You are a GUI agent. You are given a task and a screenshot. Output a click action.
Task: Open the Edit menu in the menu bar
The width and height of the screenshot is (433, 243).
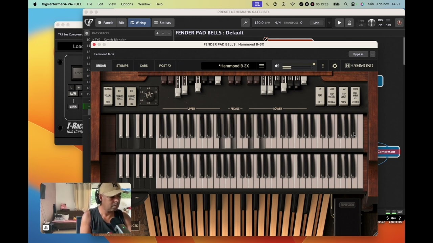pyautogui.click(x=100, y=4)
